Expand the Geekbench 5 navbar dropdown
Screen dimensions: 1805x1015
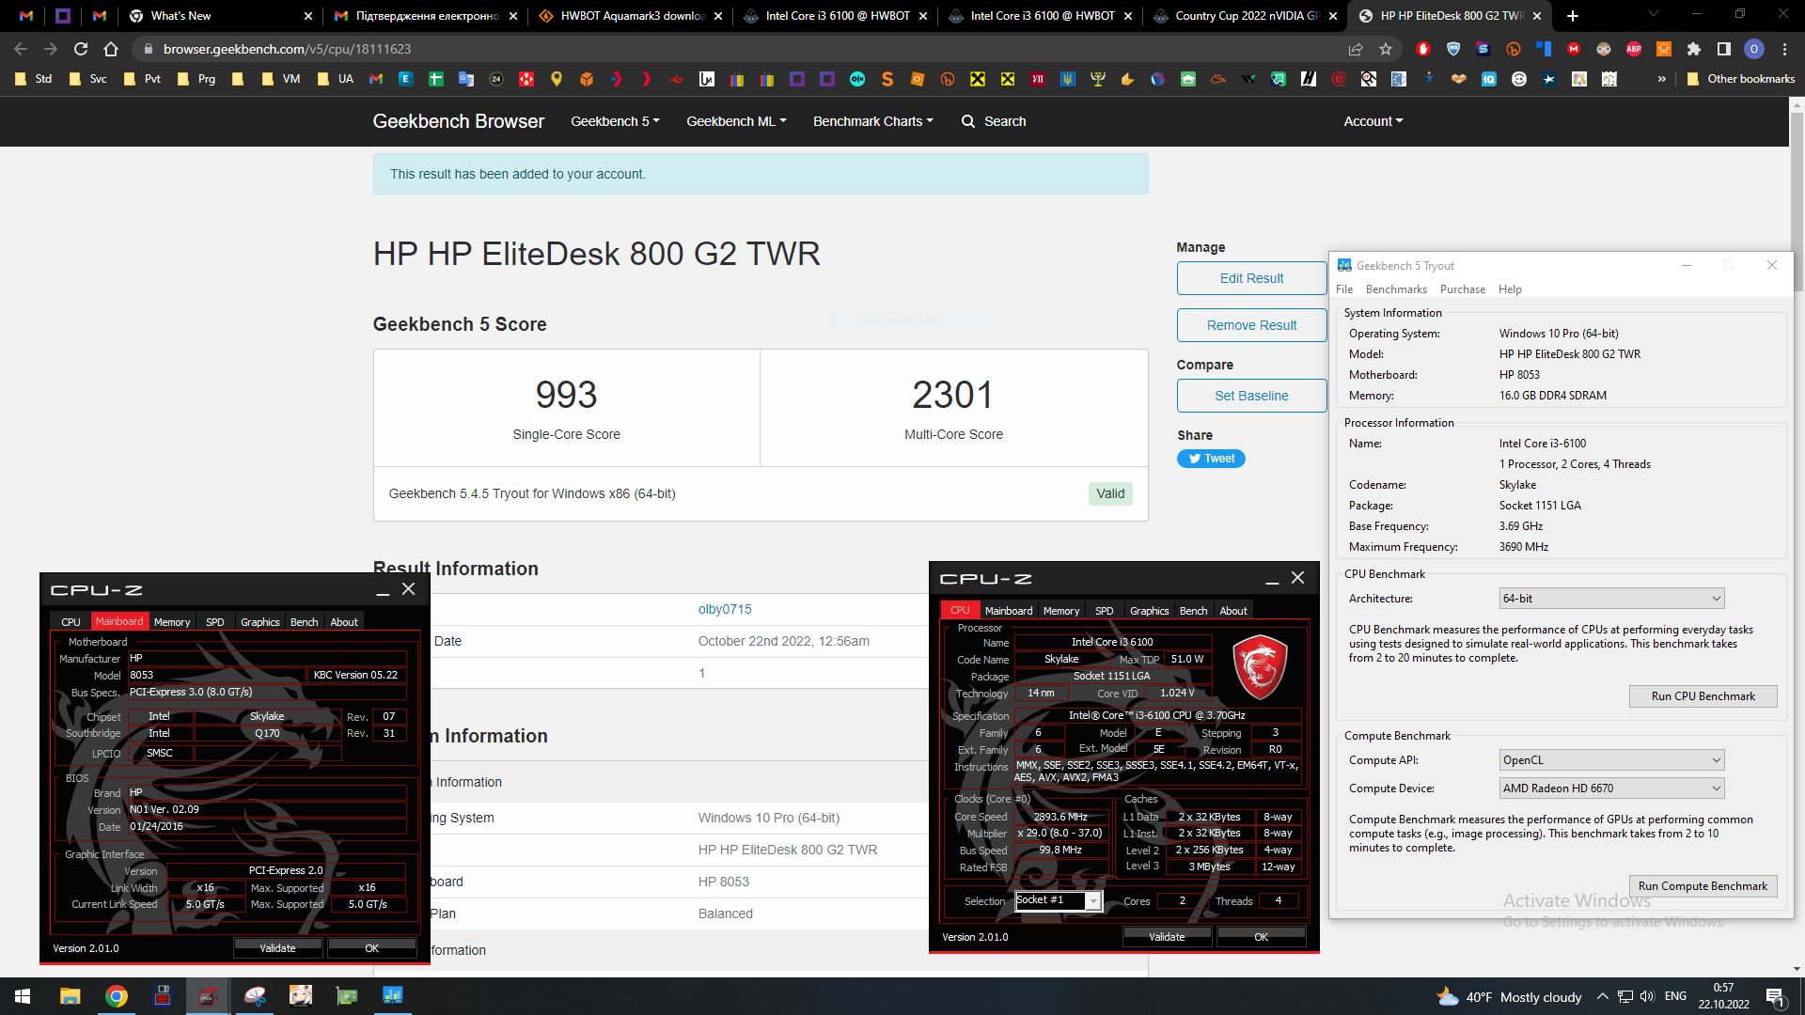click(615, 121)
